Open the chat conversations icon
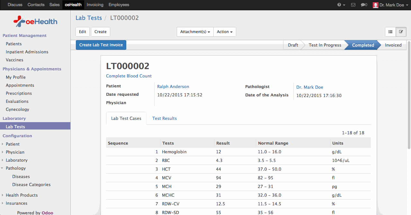The width and height of the screenshot is (411, 215). (x=364, y=5)
